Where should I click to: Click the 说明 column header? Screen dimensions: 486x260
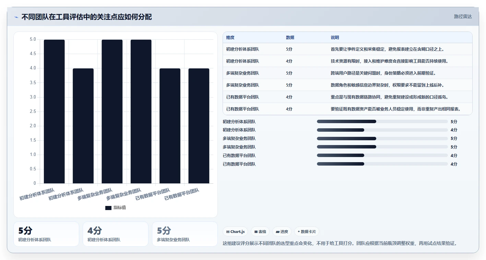(x=335, y=38)
